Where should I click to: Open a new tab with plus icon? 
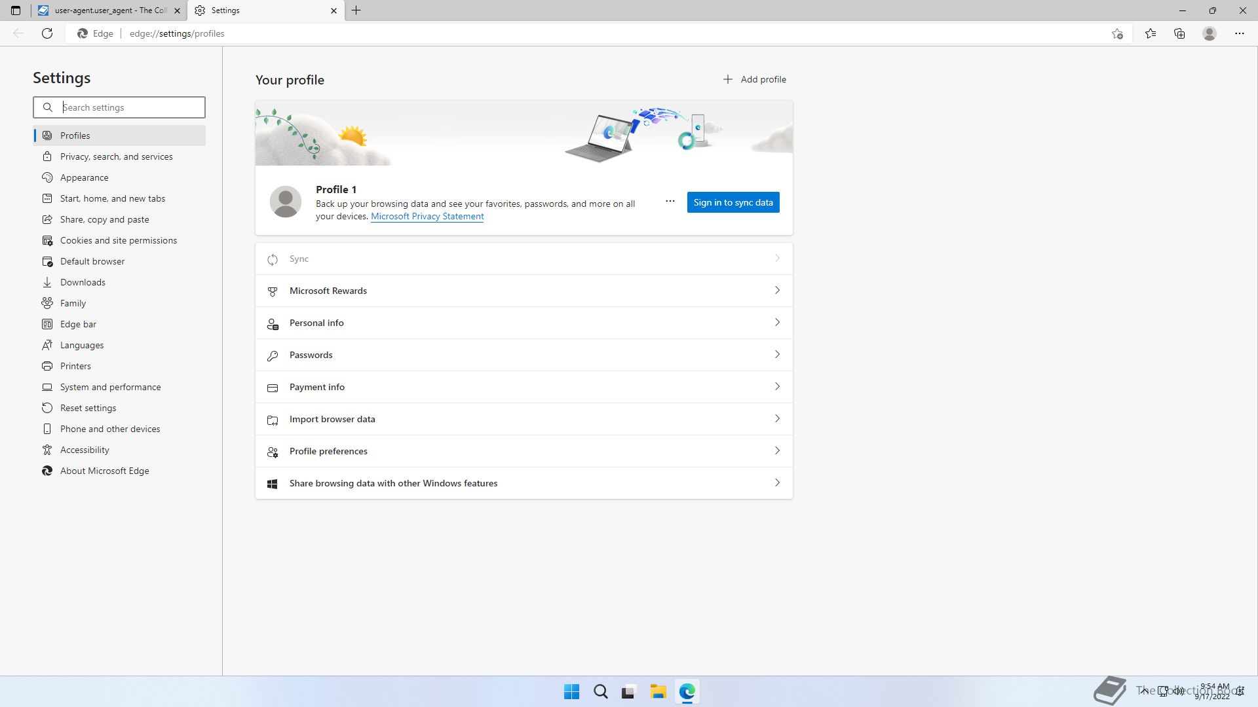click(356, 10)
